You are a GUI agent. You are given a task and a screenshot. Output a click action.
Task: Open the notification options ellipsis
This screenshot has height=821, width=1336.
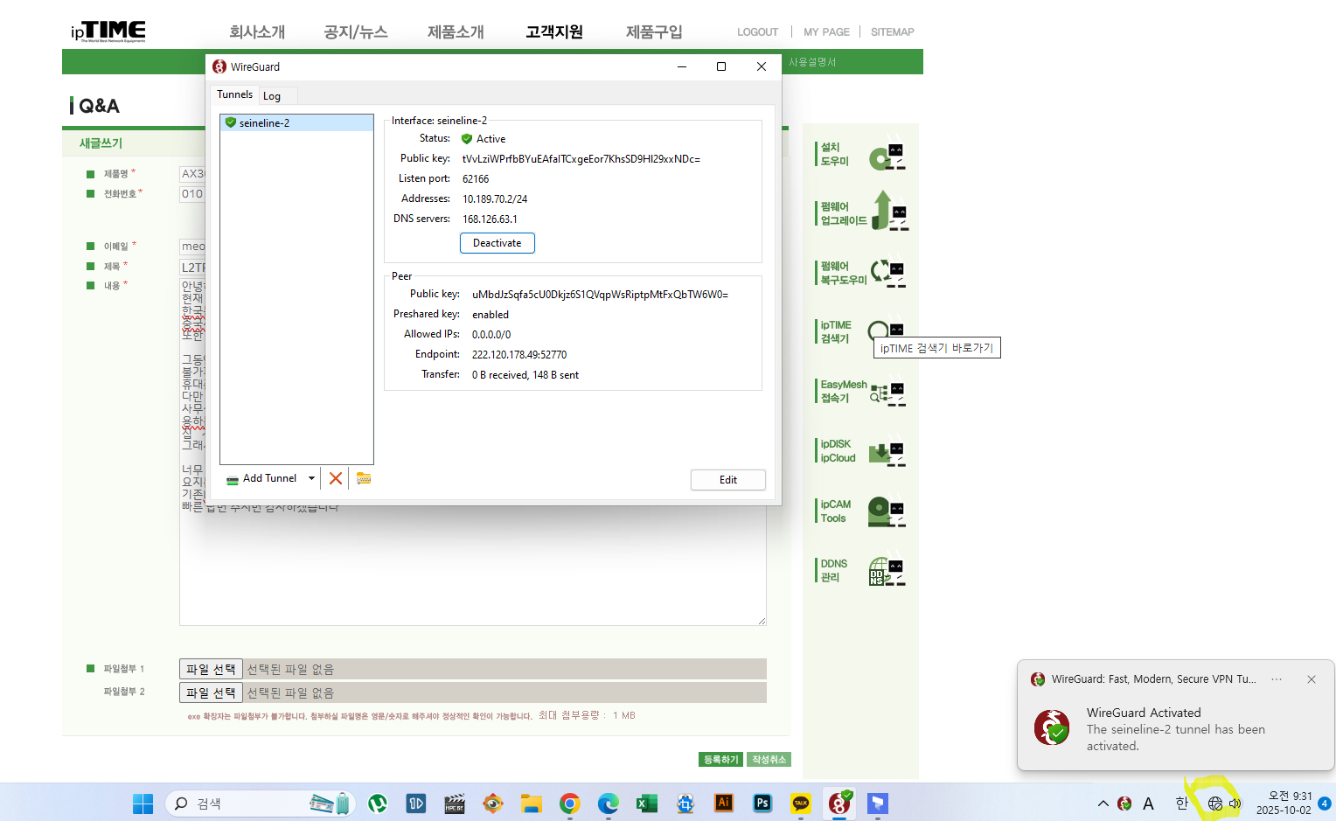(1277, 679)
